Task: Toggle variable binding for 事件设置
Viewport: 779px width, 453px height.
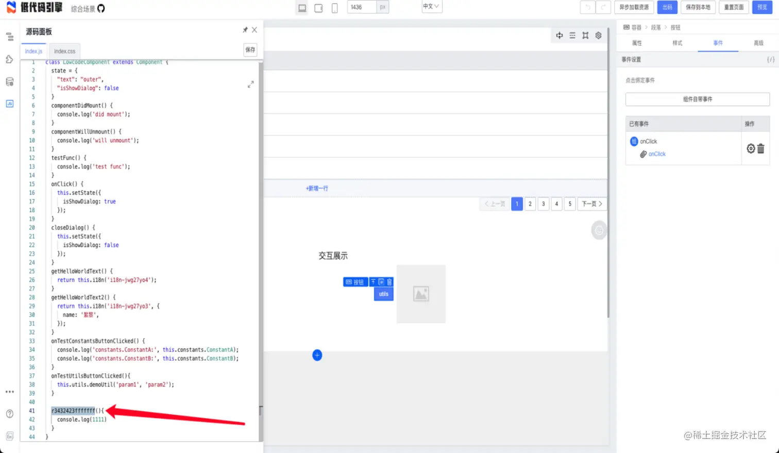Action: 770,60
